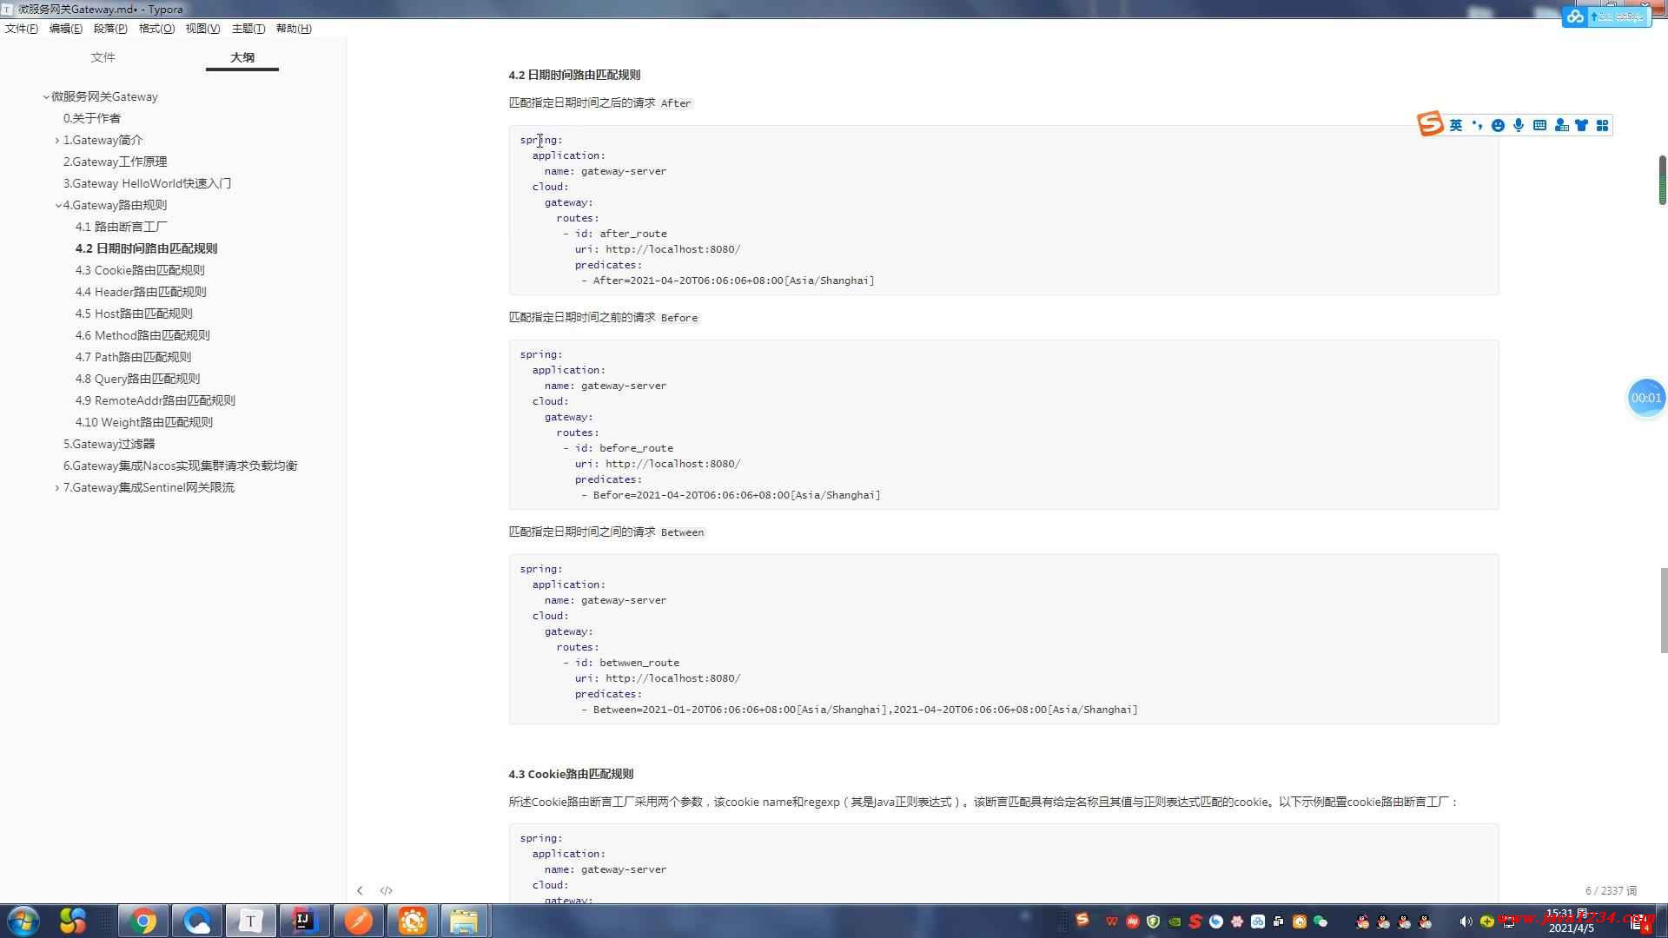This screenshot has height=938, width=1668.
Task: Open the 主题(T) menu
Action: [x=248, y=29]
